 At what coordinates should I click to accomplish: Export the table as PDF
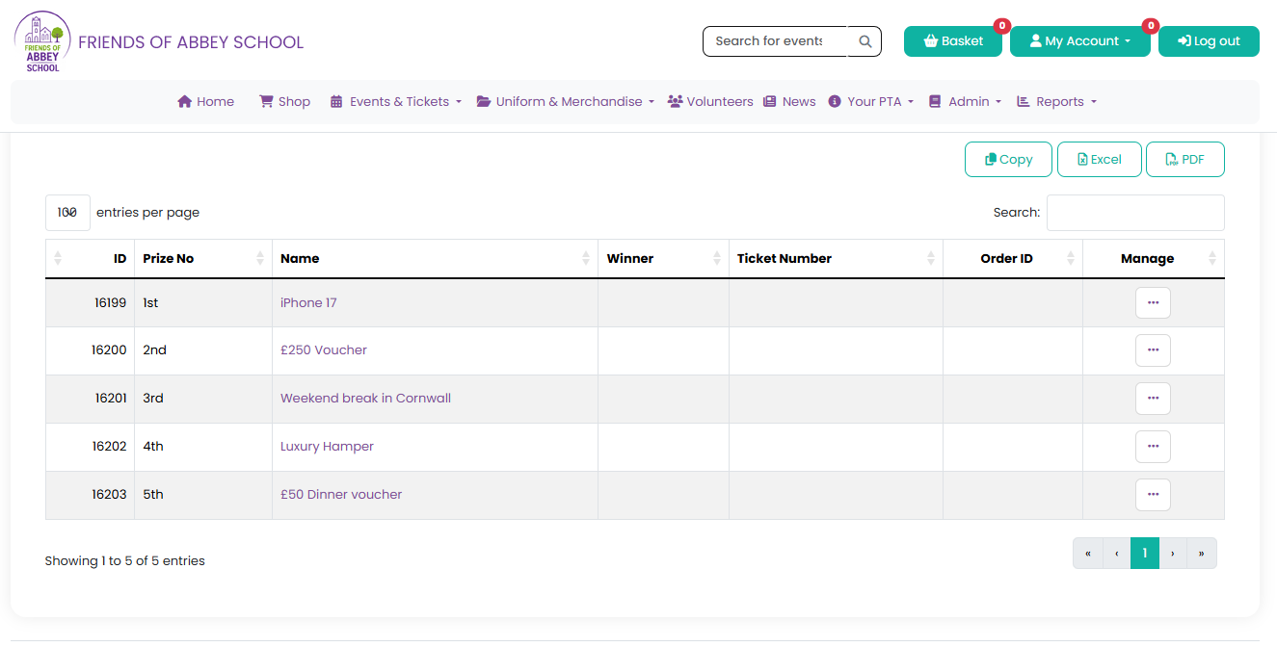point(1185,160)
